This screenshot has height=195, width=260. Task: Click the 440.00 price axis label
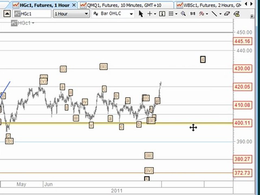tap(244, 51)
